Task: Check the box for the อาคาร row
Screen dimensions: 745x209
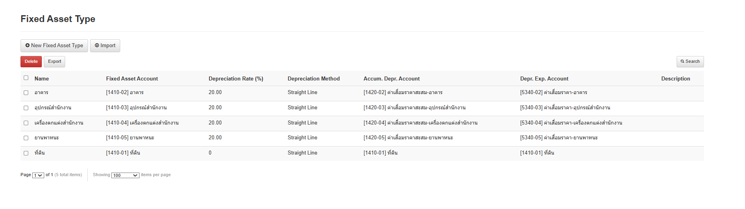Action: click(26, 93)
